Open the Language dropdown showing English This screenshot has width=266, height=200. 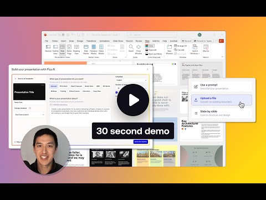pyautogui.click(x=131, y=80)
